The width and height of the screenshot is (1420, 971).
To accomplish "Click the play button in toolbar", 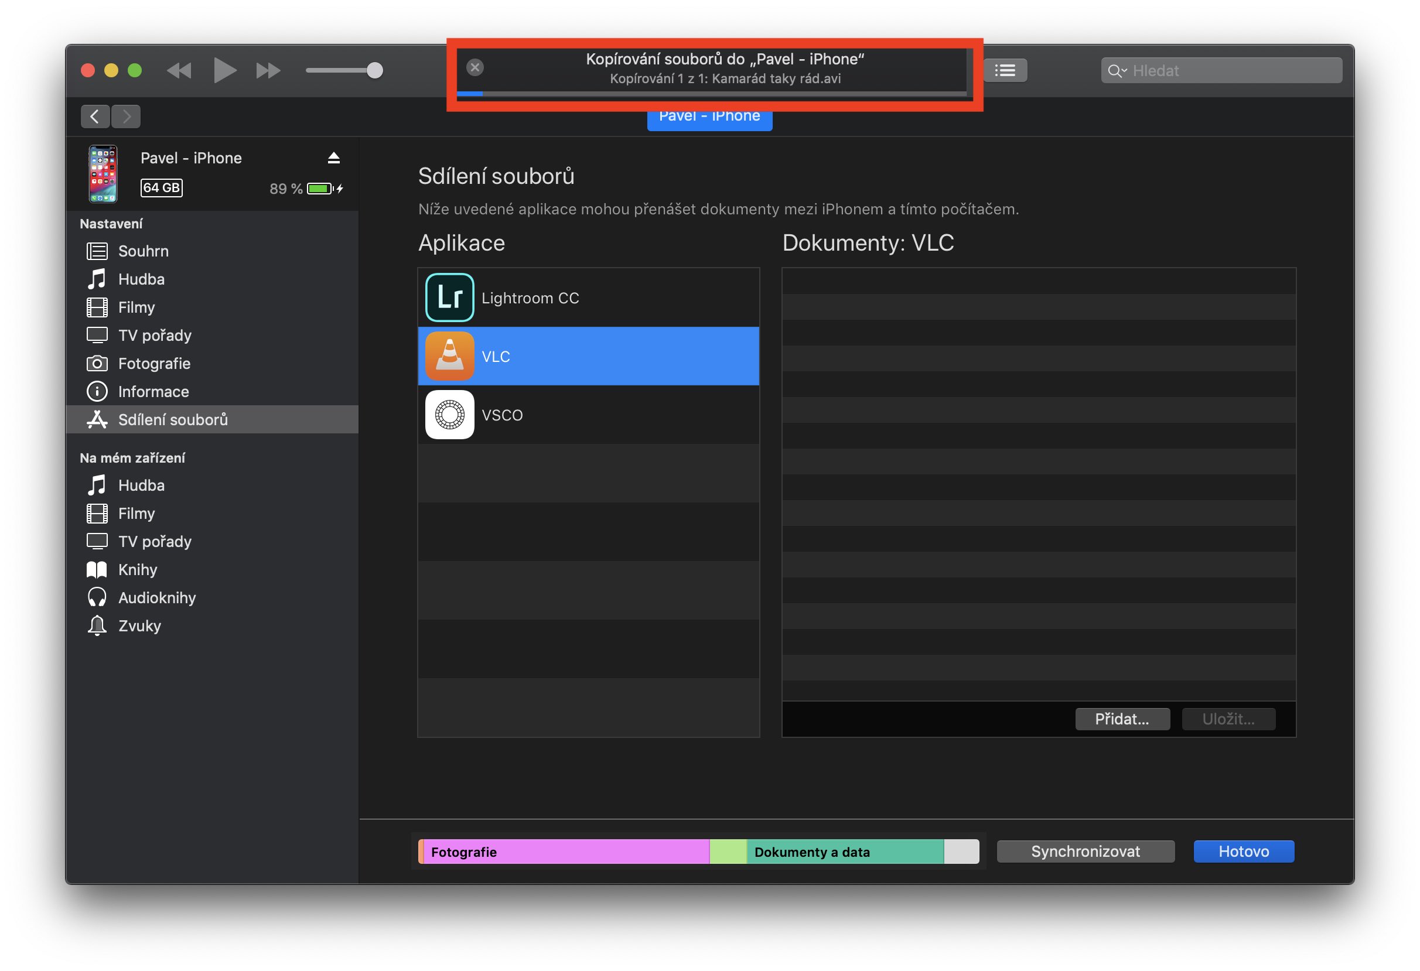I will pyautogui.click(x=224, y=70).
